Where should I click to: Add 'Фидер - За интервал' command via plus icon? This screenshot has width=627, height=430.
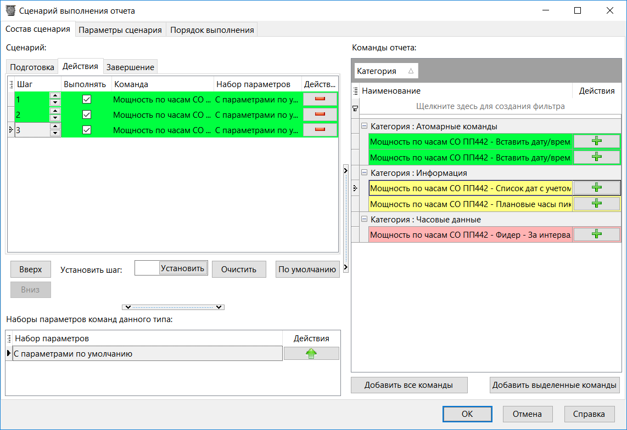[596, 233]
